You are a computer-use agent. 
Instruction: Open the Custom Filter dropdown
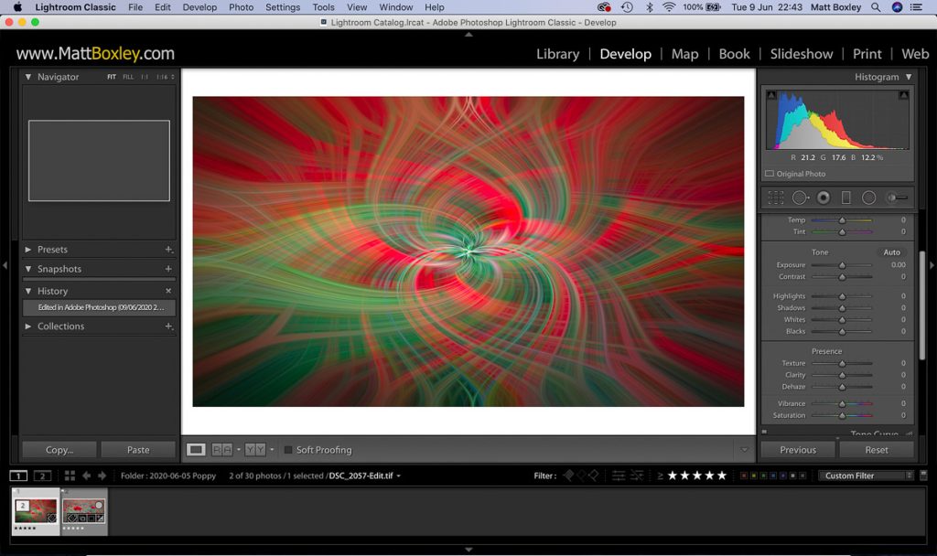[x=865, y=476]
